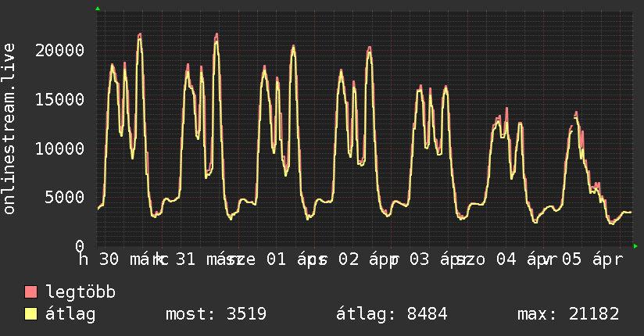Click the red legtöbb legend swatch
644x336 pixels.
[30, 291]
